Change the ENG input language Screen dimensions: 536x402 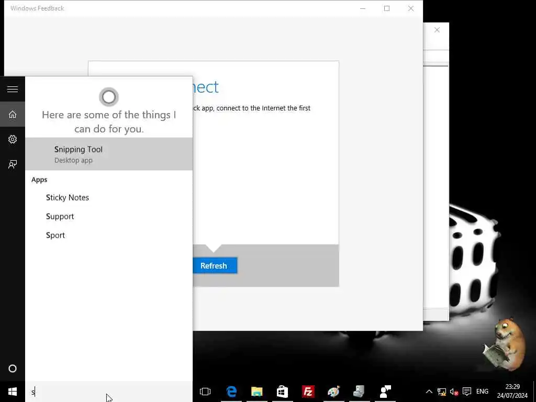(x=482, y=392)
